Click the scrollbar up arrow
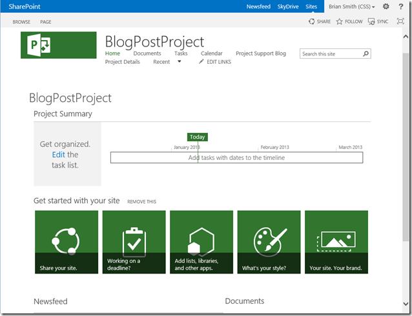 click(x=406, y=37)
